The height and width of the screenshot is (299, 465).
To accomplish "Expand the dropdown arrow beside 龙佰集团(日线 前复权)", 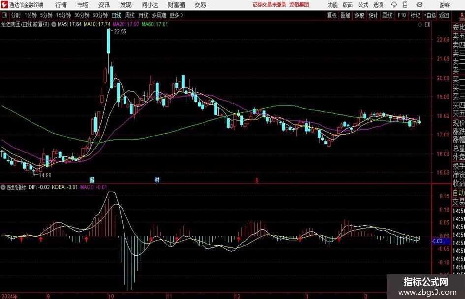I will tap(54, 24).
